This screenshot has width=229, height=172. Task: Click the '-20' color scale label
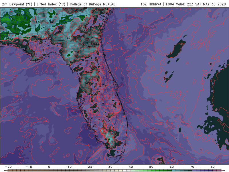pos(8,167)
